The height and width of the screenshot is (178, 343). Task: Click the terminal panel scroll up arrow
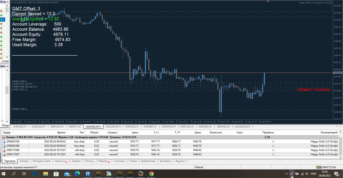(341, 132)
